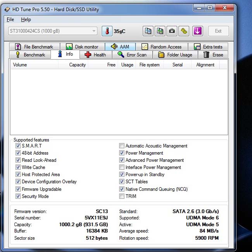Open the Health tab red cross
This screenshot has width=252, height=252.
coord(95,55)
